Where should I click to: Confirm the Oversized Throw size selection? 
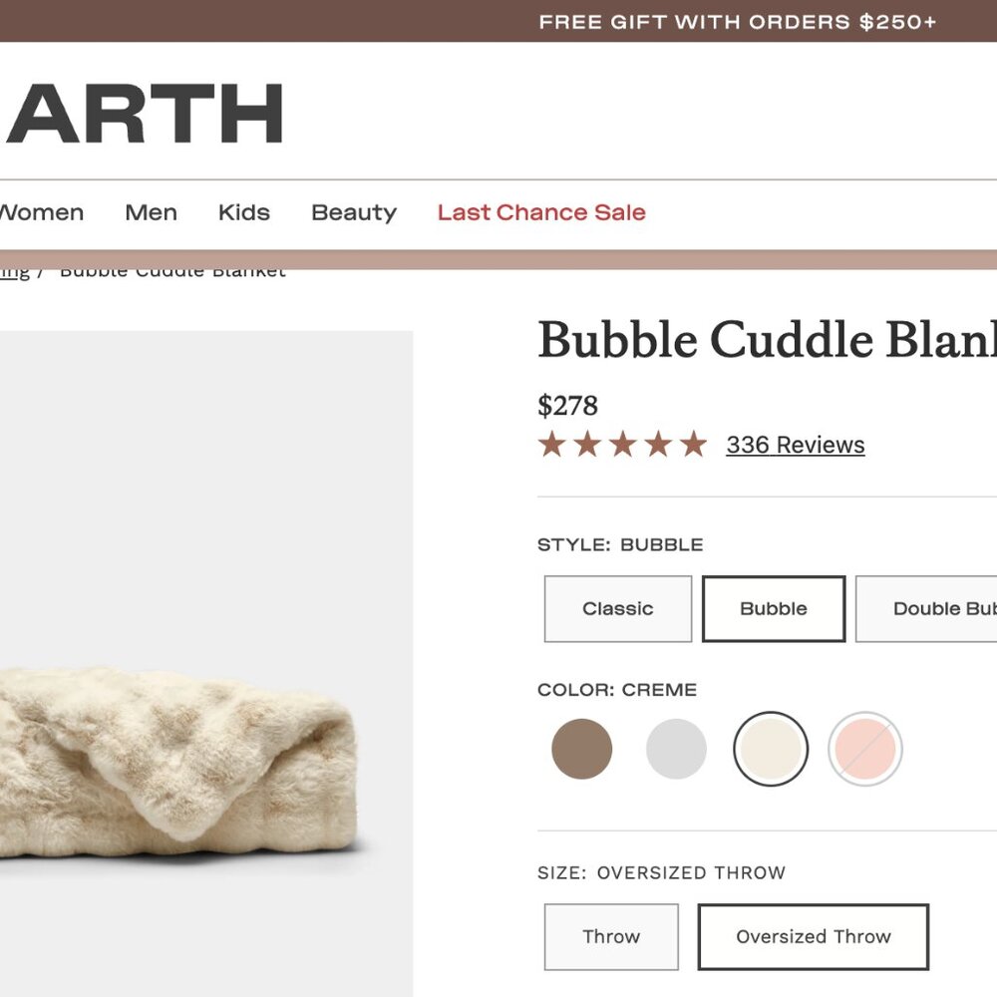[813, 936]
